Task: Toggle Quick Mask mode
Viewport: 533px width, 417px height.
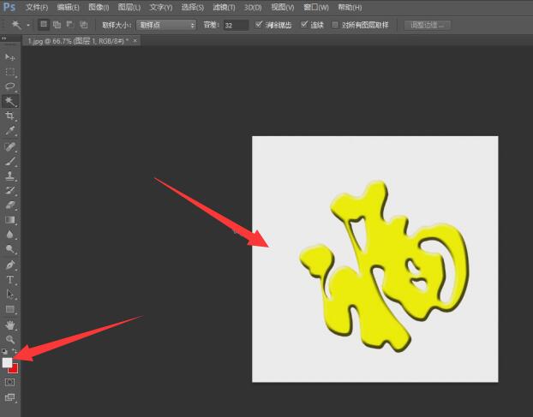Action: click(10, 383)
